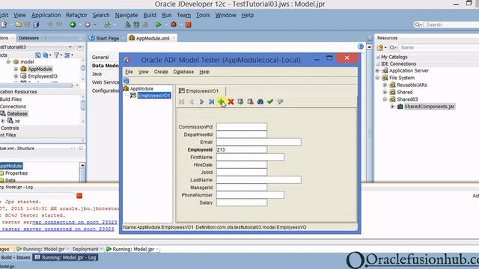Select SharedComponents.jar in Resources
The image size is (479, 269).
point(430,106)
